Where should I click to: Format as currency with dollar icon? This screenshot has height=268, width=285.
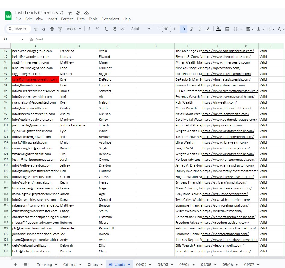pyautogui.click(x=89, y=29)
